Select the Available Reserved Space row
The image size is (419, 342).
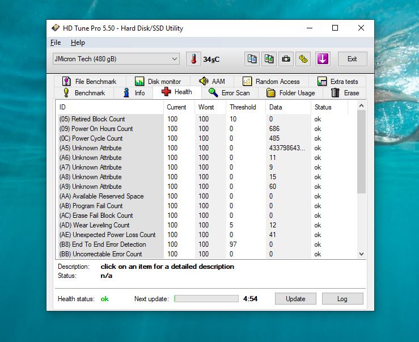pyautogui.click(x=203, y=196)
